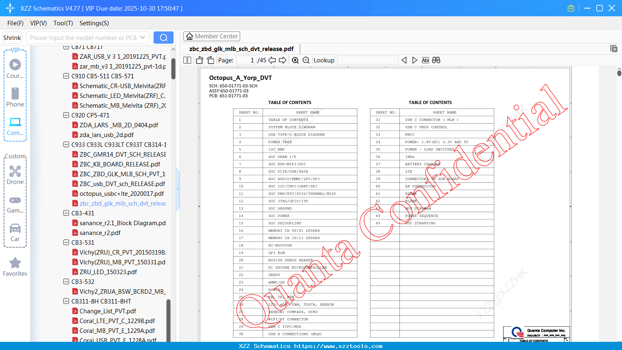Open sanance_r2.1_Block Diagram file
Image resolution: width=622 pixels, height=350 pixels.
(123, 223)
